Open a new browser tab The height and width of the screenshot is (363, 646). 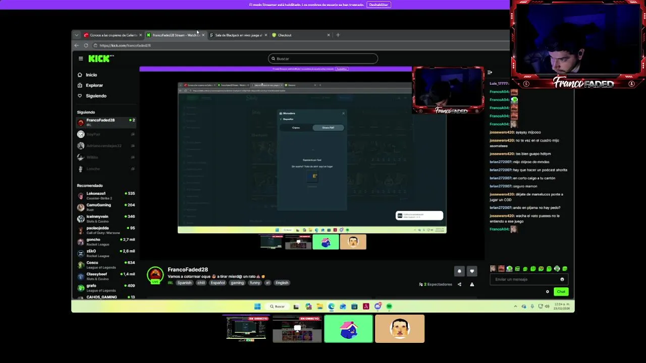coord(338,35)
